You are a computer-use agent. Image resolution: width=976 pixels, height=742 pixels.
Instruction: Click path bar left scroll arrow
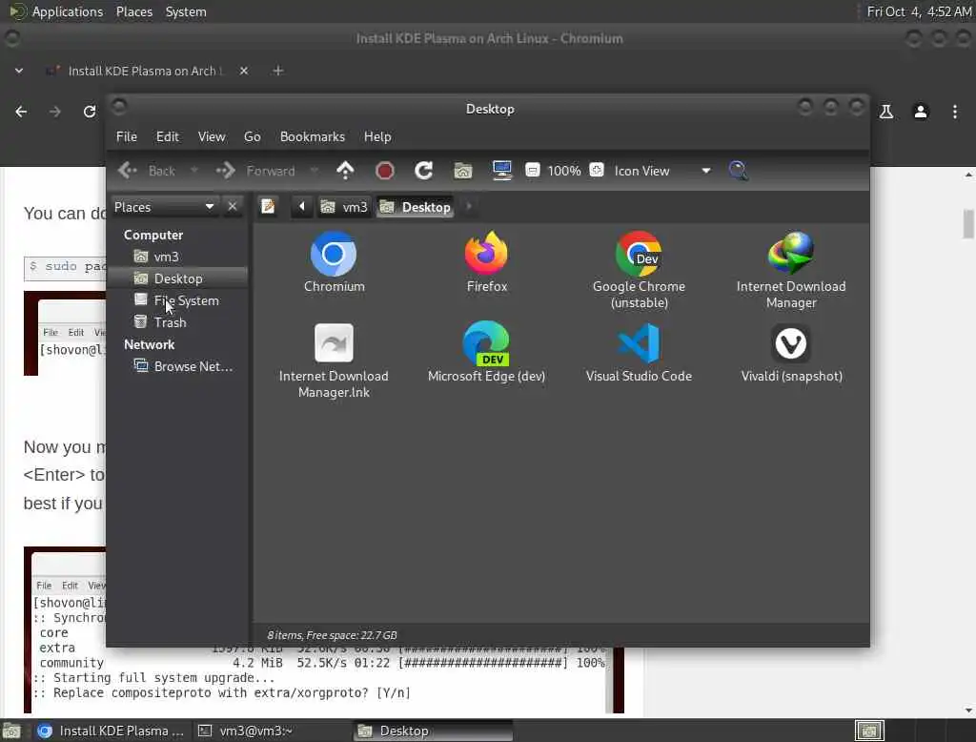pos(302,206)
